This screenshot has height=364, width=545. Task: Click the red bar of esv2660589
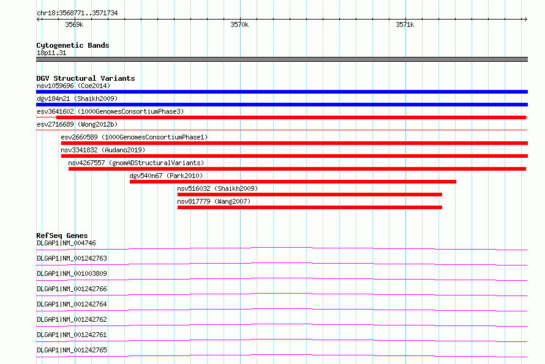click(x=295, y=143)
